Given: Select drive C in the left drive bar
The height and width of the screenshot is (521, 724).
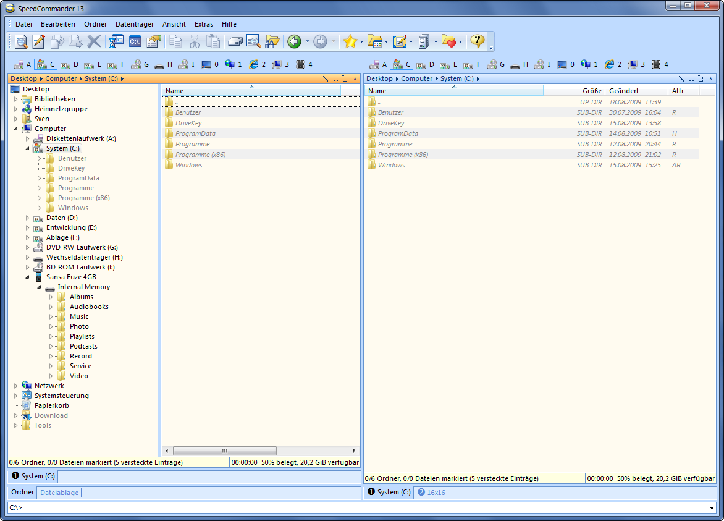Looking at the screenshot, I should point(44,64).
